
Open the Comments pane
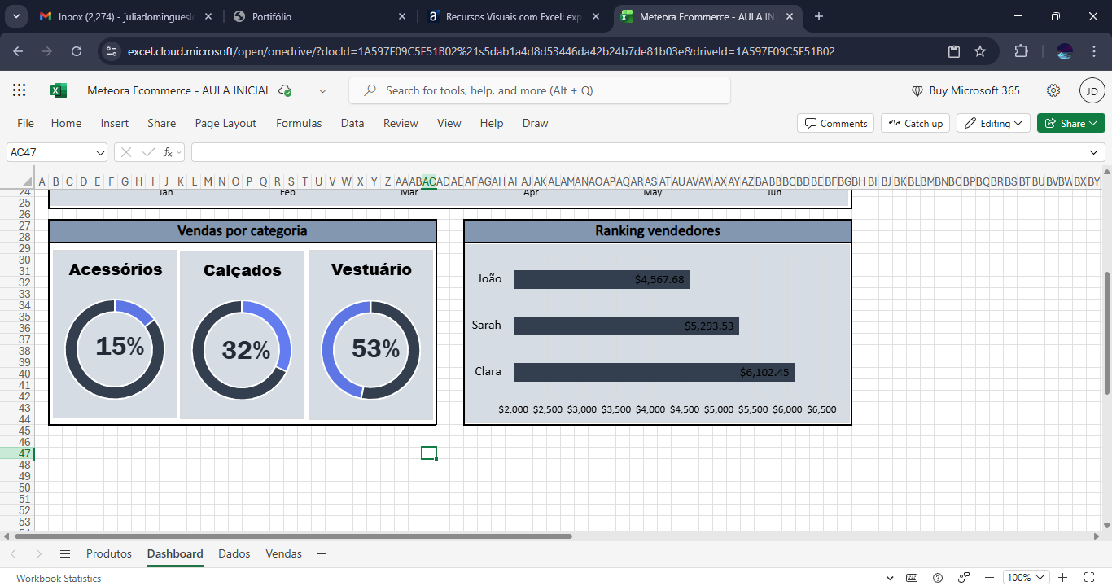click(835, 123)
